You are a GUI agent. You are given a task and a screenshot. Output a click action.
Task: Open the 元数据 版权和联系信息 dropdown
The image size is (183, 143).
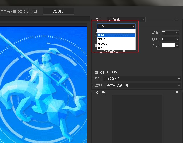tap(143, 85)
